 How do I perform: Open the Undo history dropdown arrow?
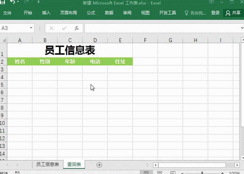coord(18,2)
